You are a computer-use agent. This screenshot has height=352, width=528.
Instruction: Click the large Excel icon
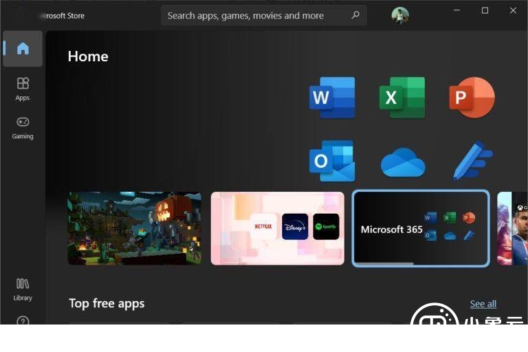[x=402, y=98]
